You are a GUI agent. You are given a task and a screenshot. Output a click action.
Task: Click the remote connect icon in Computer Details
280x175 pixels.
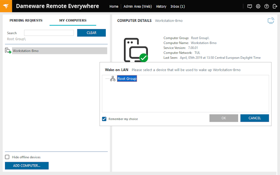click(271, 20)
